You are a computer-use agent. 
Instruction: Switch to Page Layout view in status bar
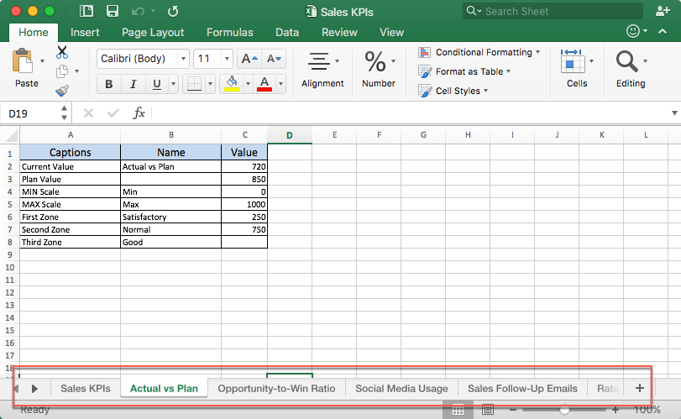tap(488, 410)
